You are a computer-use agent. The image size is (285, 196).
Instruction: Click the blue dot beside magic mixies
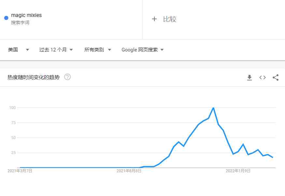6,18
